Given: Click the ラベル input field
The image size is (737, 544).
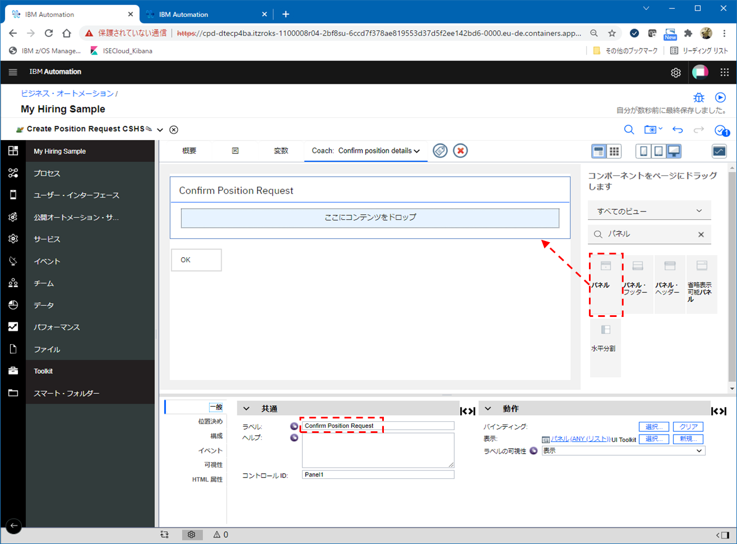Looking at the screenshot, I should [378, 426].
